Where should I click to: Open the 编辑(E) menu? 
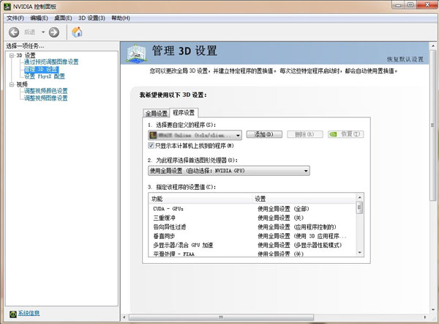pyautogui.click(x=39, y=18)
